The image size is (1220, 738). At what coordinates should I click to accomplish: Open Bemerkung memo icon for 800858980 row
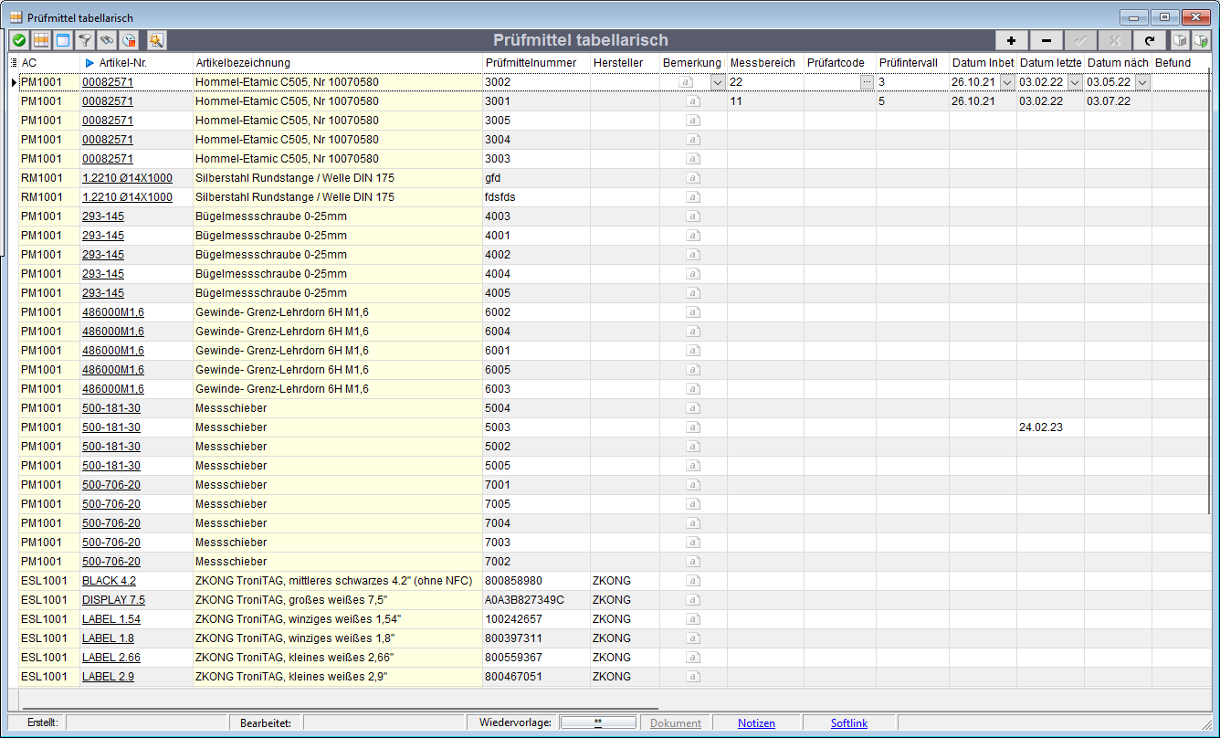[693, 581]
